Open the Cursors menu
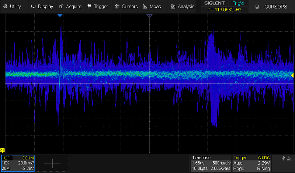Screen dimensions: 295x173 (x=126, y=6)
